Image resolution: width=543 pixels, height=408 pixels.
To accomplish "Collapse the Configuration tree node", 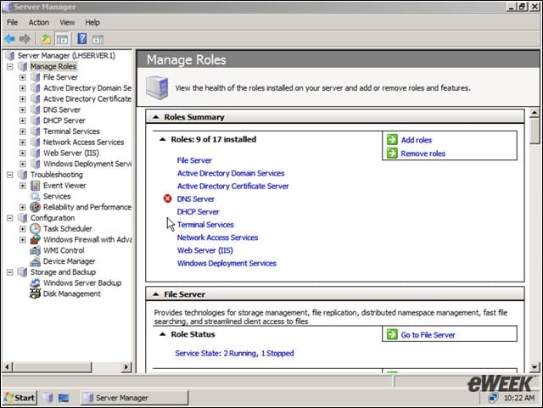I will (10, 218).
